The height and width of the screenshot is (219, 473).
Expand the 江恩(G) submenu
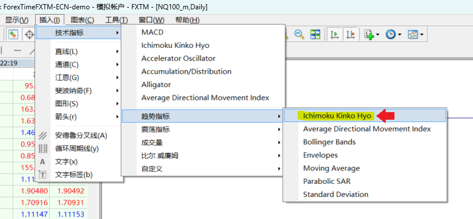(79, 78)
